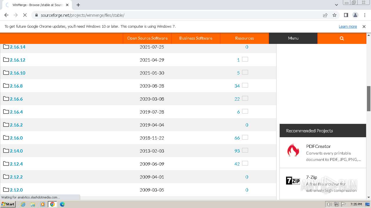Tick the box beside 2.16.12 downloads
The width and height of the screenshot is (371, 208).
[245, 59]
